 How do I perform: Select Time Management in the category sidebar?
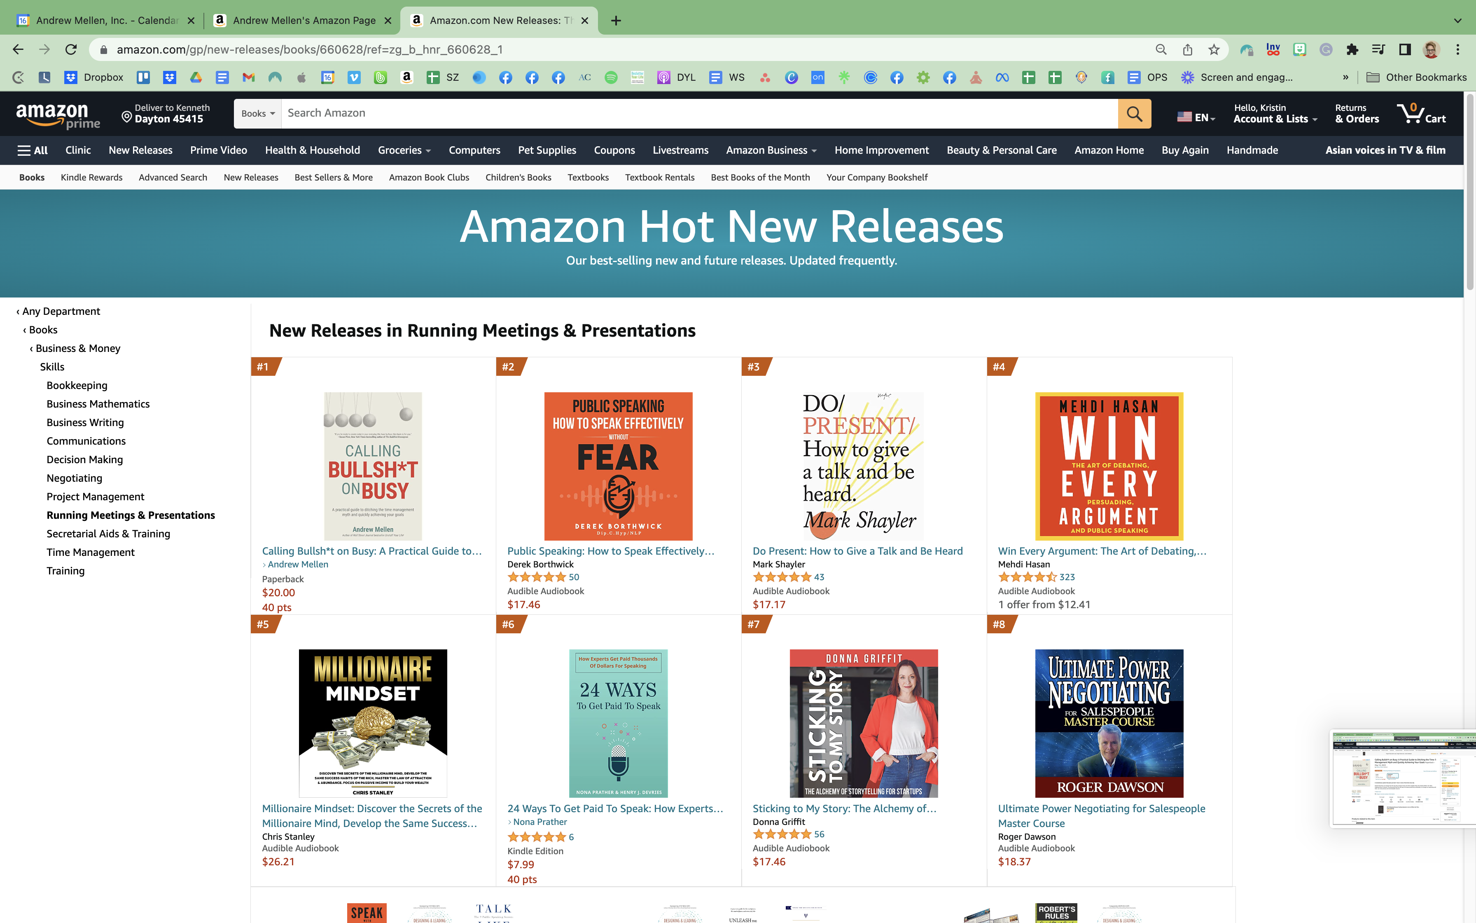point(90,552)
